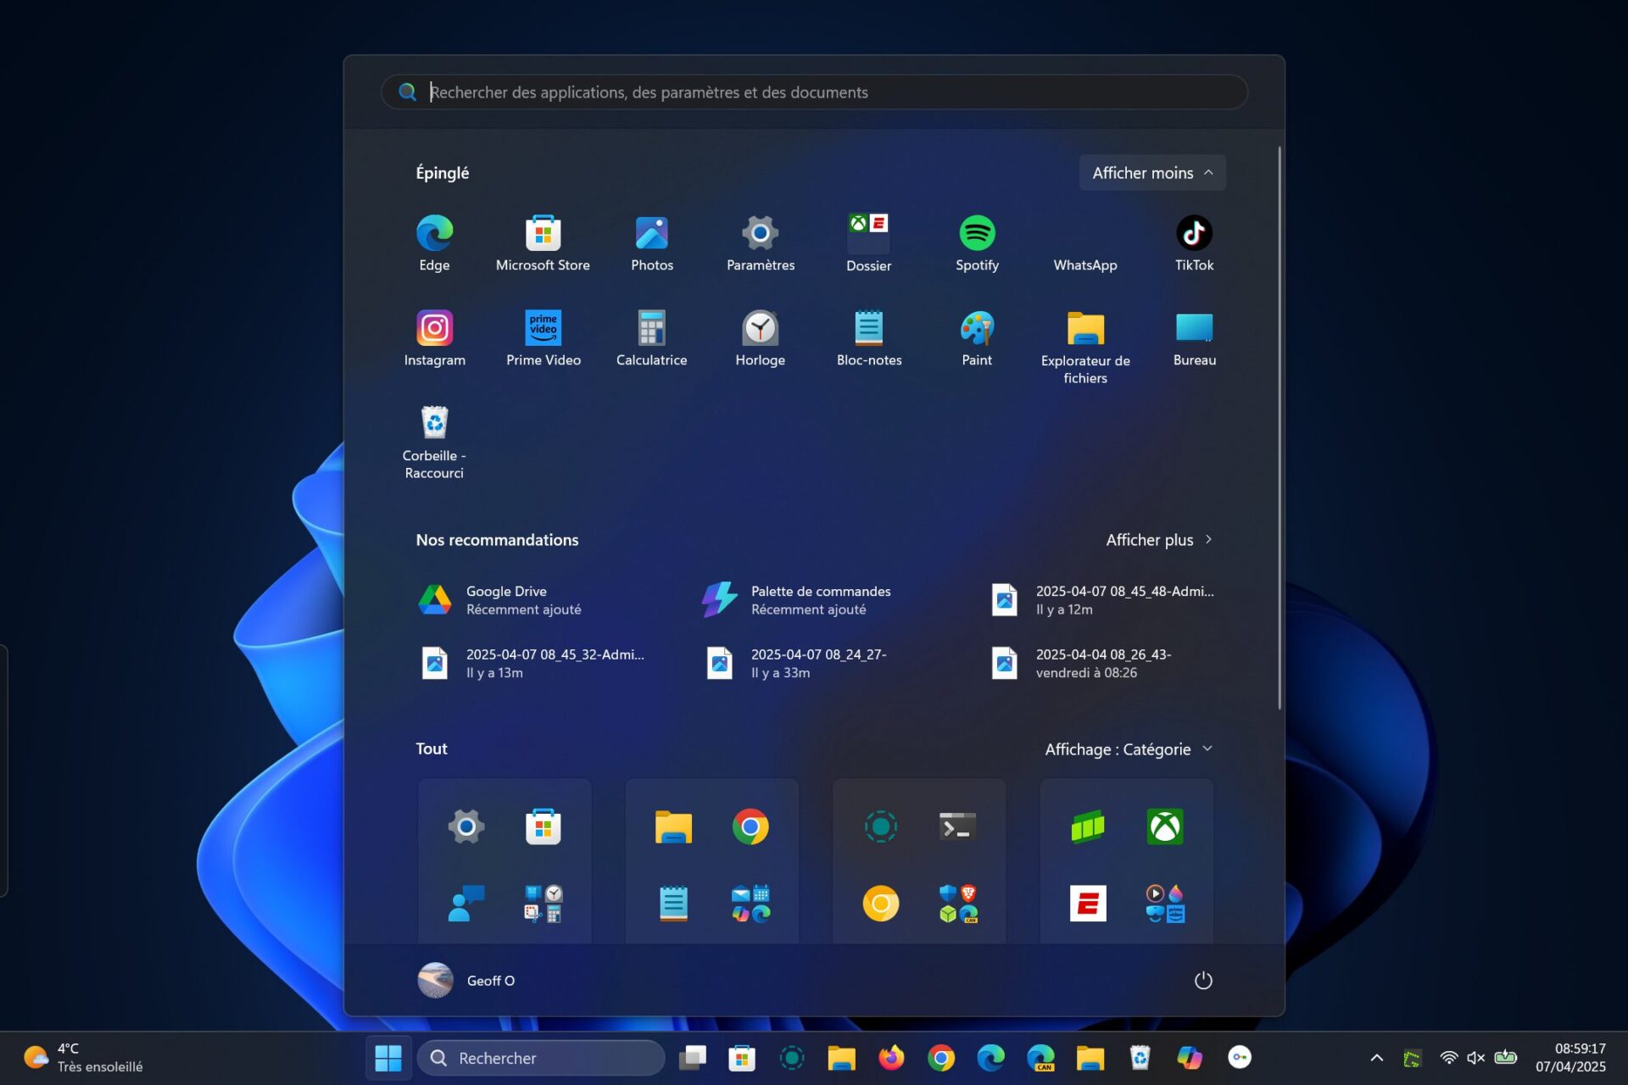Open Google Drive recommendation entry
This screenshot has width=1628, height=1085.
500,600
